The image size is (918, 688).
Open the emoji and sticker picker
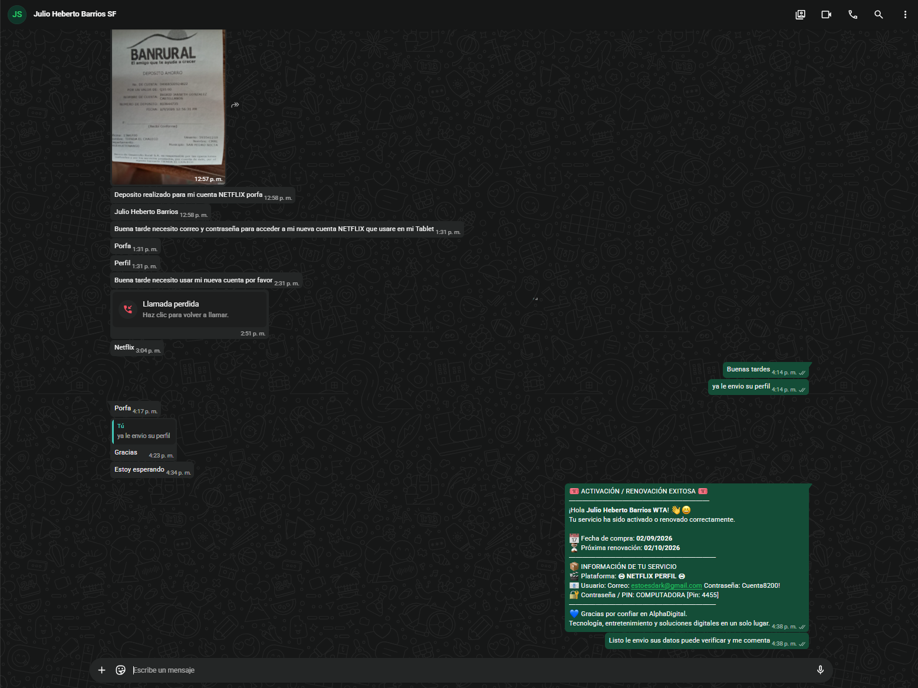pyautogui.click(x=121, y=670)
